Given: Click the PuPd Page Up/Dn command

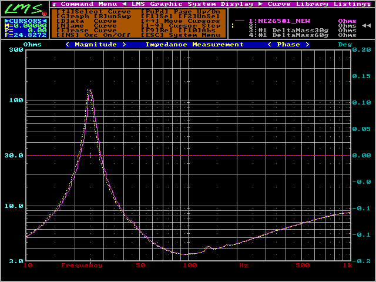Looking at the screenshot, I should pos(180,12).
